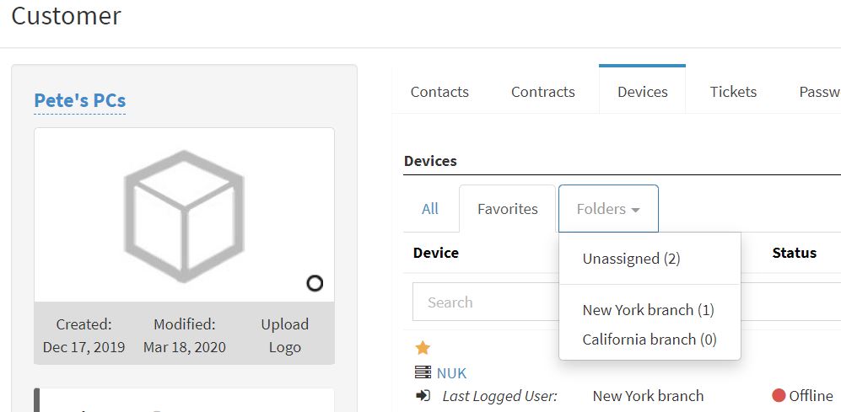Click the circle icon on the logo image
Screen dimensions: 841x412
(x=315, y=283)
